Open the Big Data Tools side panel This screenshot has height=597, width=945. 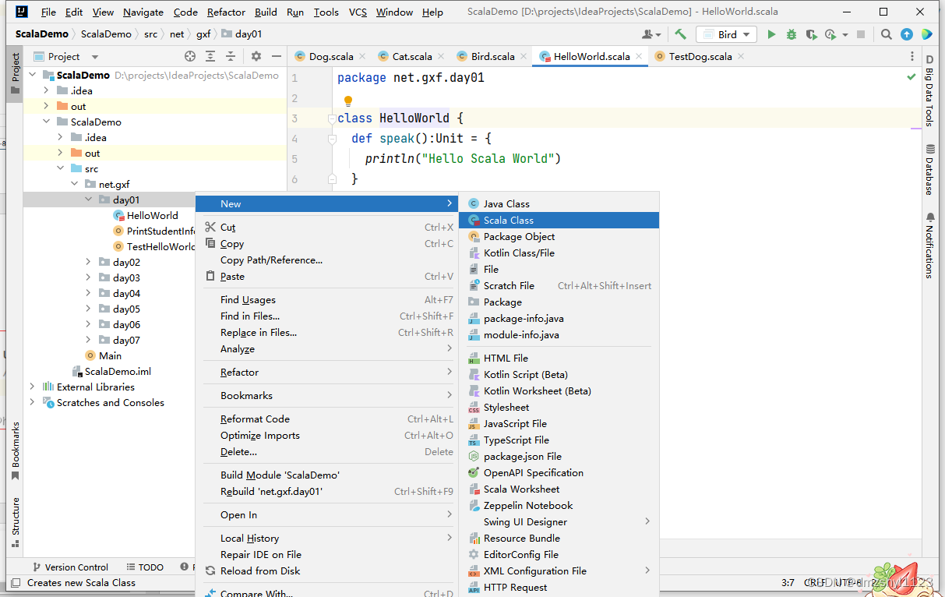pos(929,90)
